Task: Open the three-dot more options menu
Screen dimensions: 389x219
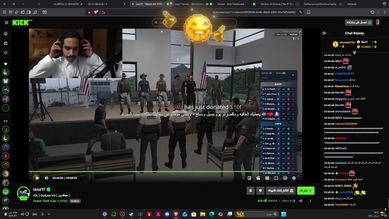Action: point(310,201)
